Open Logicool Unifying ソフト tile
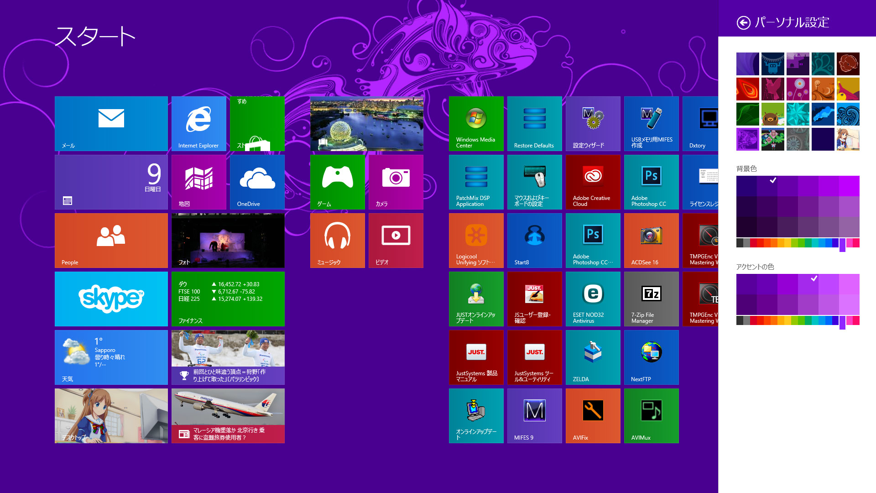The height and width of the screenshot is (493, 876). [x=476, y=241]
